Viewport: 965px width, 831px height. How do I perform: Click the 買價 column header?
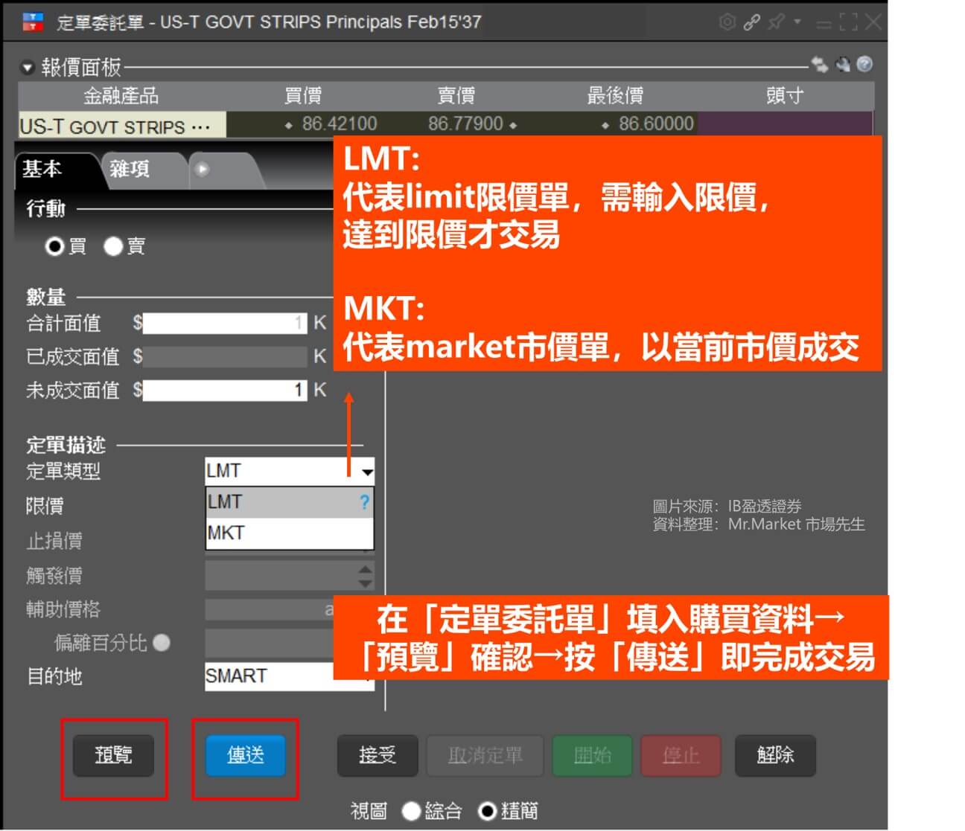pyautogui.click(x=302, y=96)
